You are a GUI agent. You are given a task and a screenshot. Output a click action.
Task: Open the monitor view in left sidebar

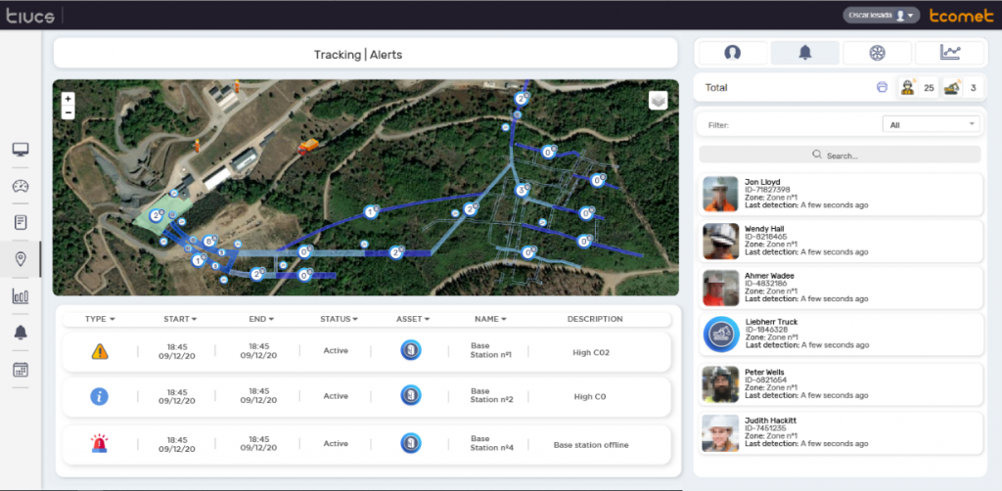(20, 150)
